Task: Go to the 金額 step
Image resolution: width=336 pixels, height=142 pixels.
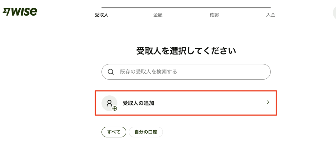Action: (x=158, y=15)
